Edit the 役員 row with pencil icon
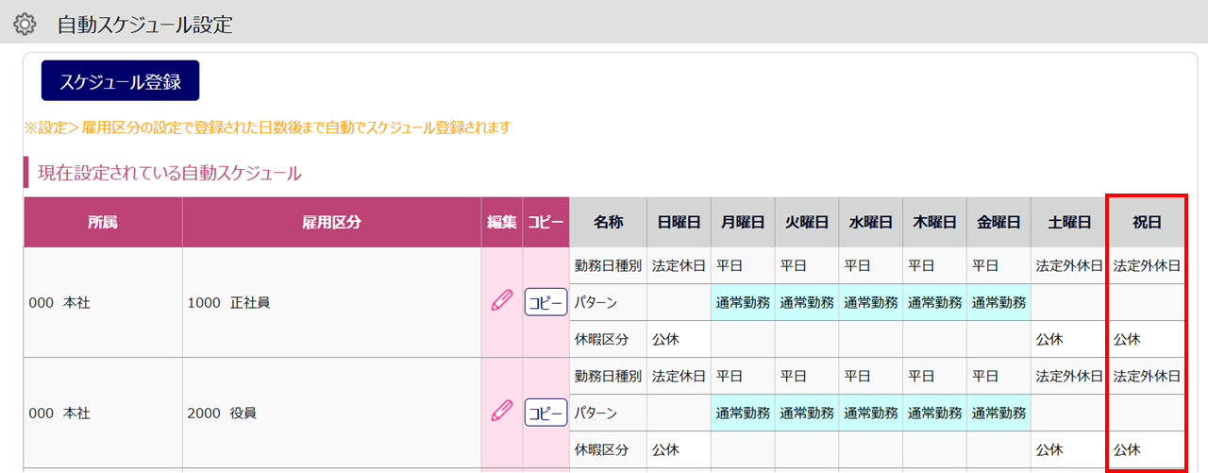Screen dimensions: 1208x473 [502, 413]
